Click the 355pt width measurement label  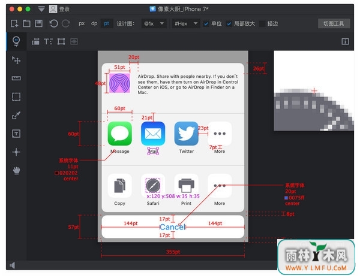[x=173, y=252]
